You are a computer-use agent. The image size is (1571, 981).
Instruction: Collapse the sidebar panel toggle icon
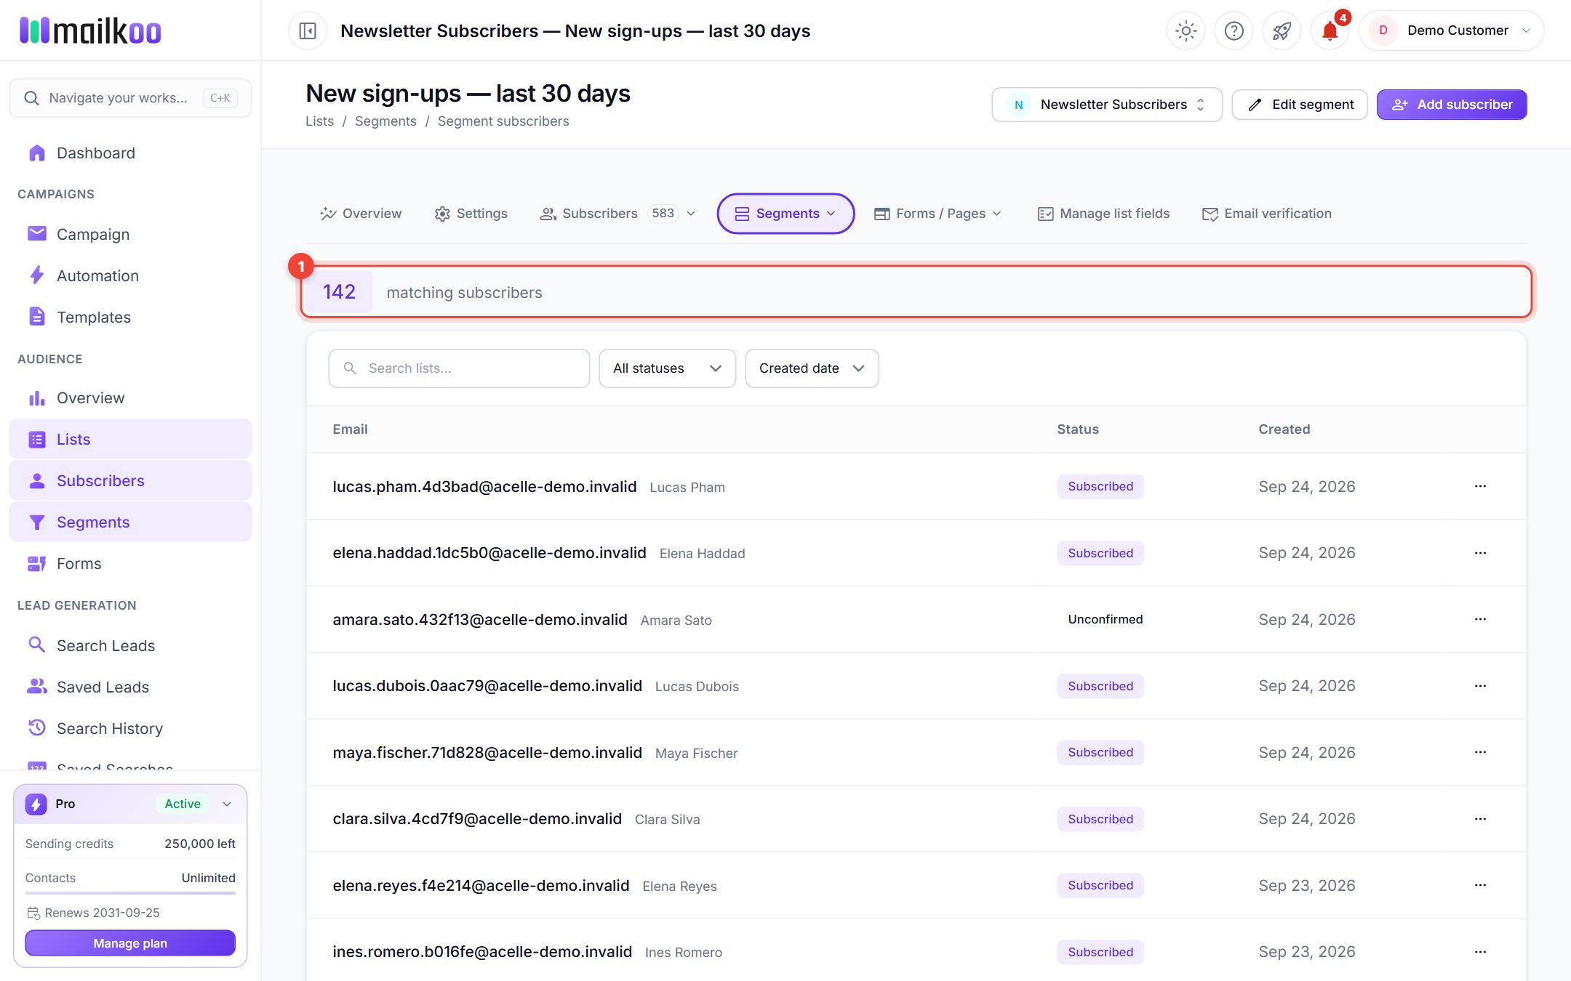coord(308,31)
